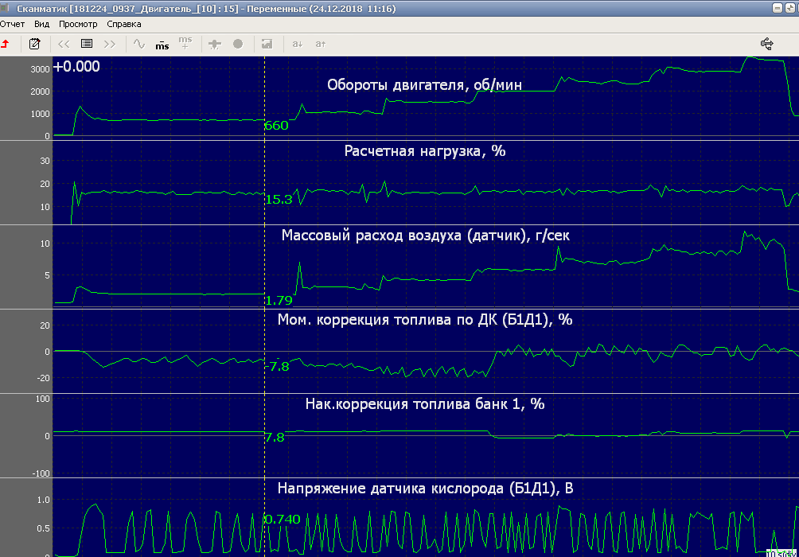Click the Обороты двигателя graph title

click(x=424, y=85)
